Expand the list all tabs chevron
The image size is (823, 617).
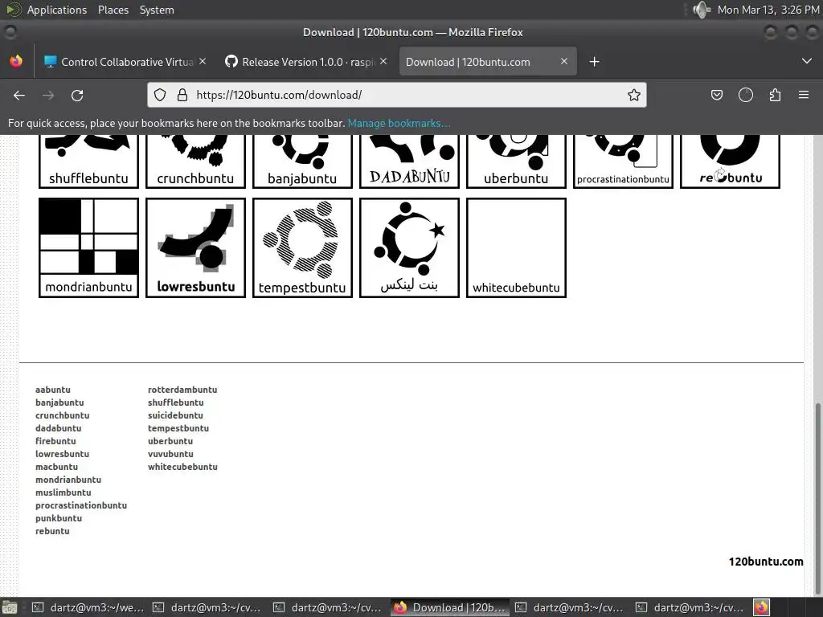point(807,61)
